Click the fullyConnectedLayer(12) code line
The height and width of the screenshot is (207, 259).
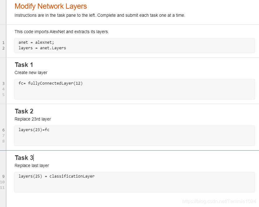coord(50,83)
